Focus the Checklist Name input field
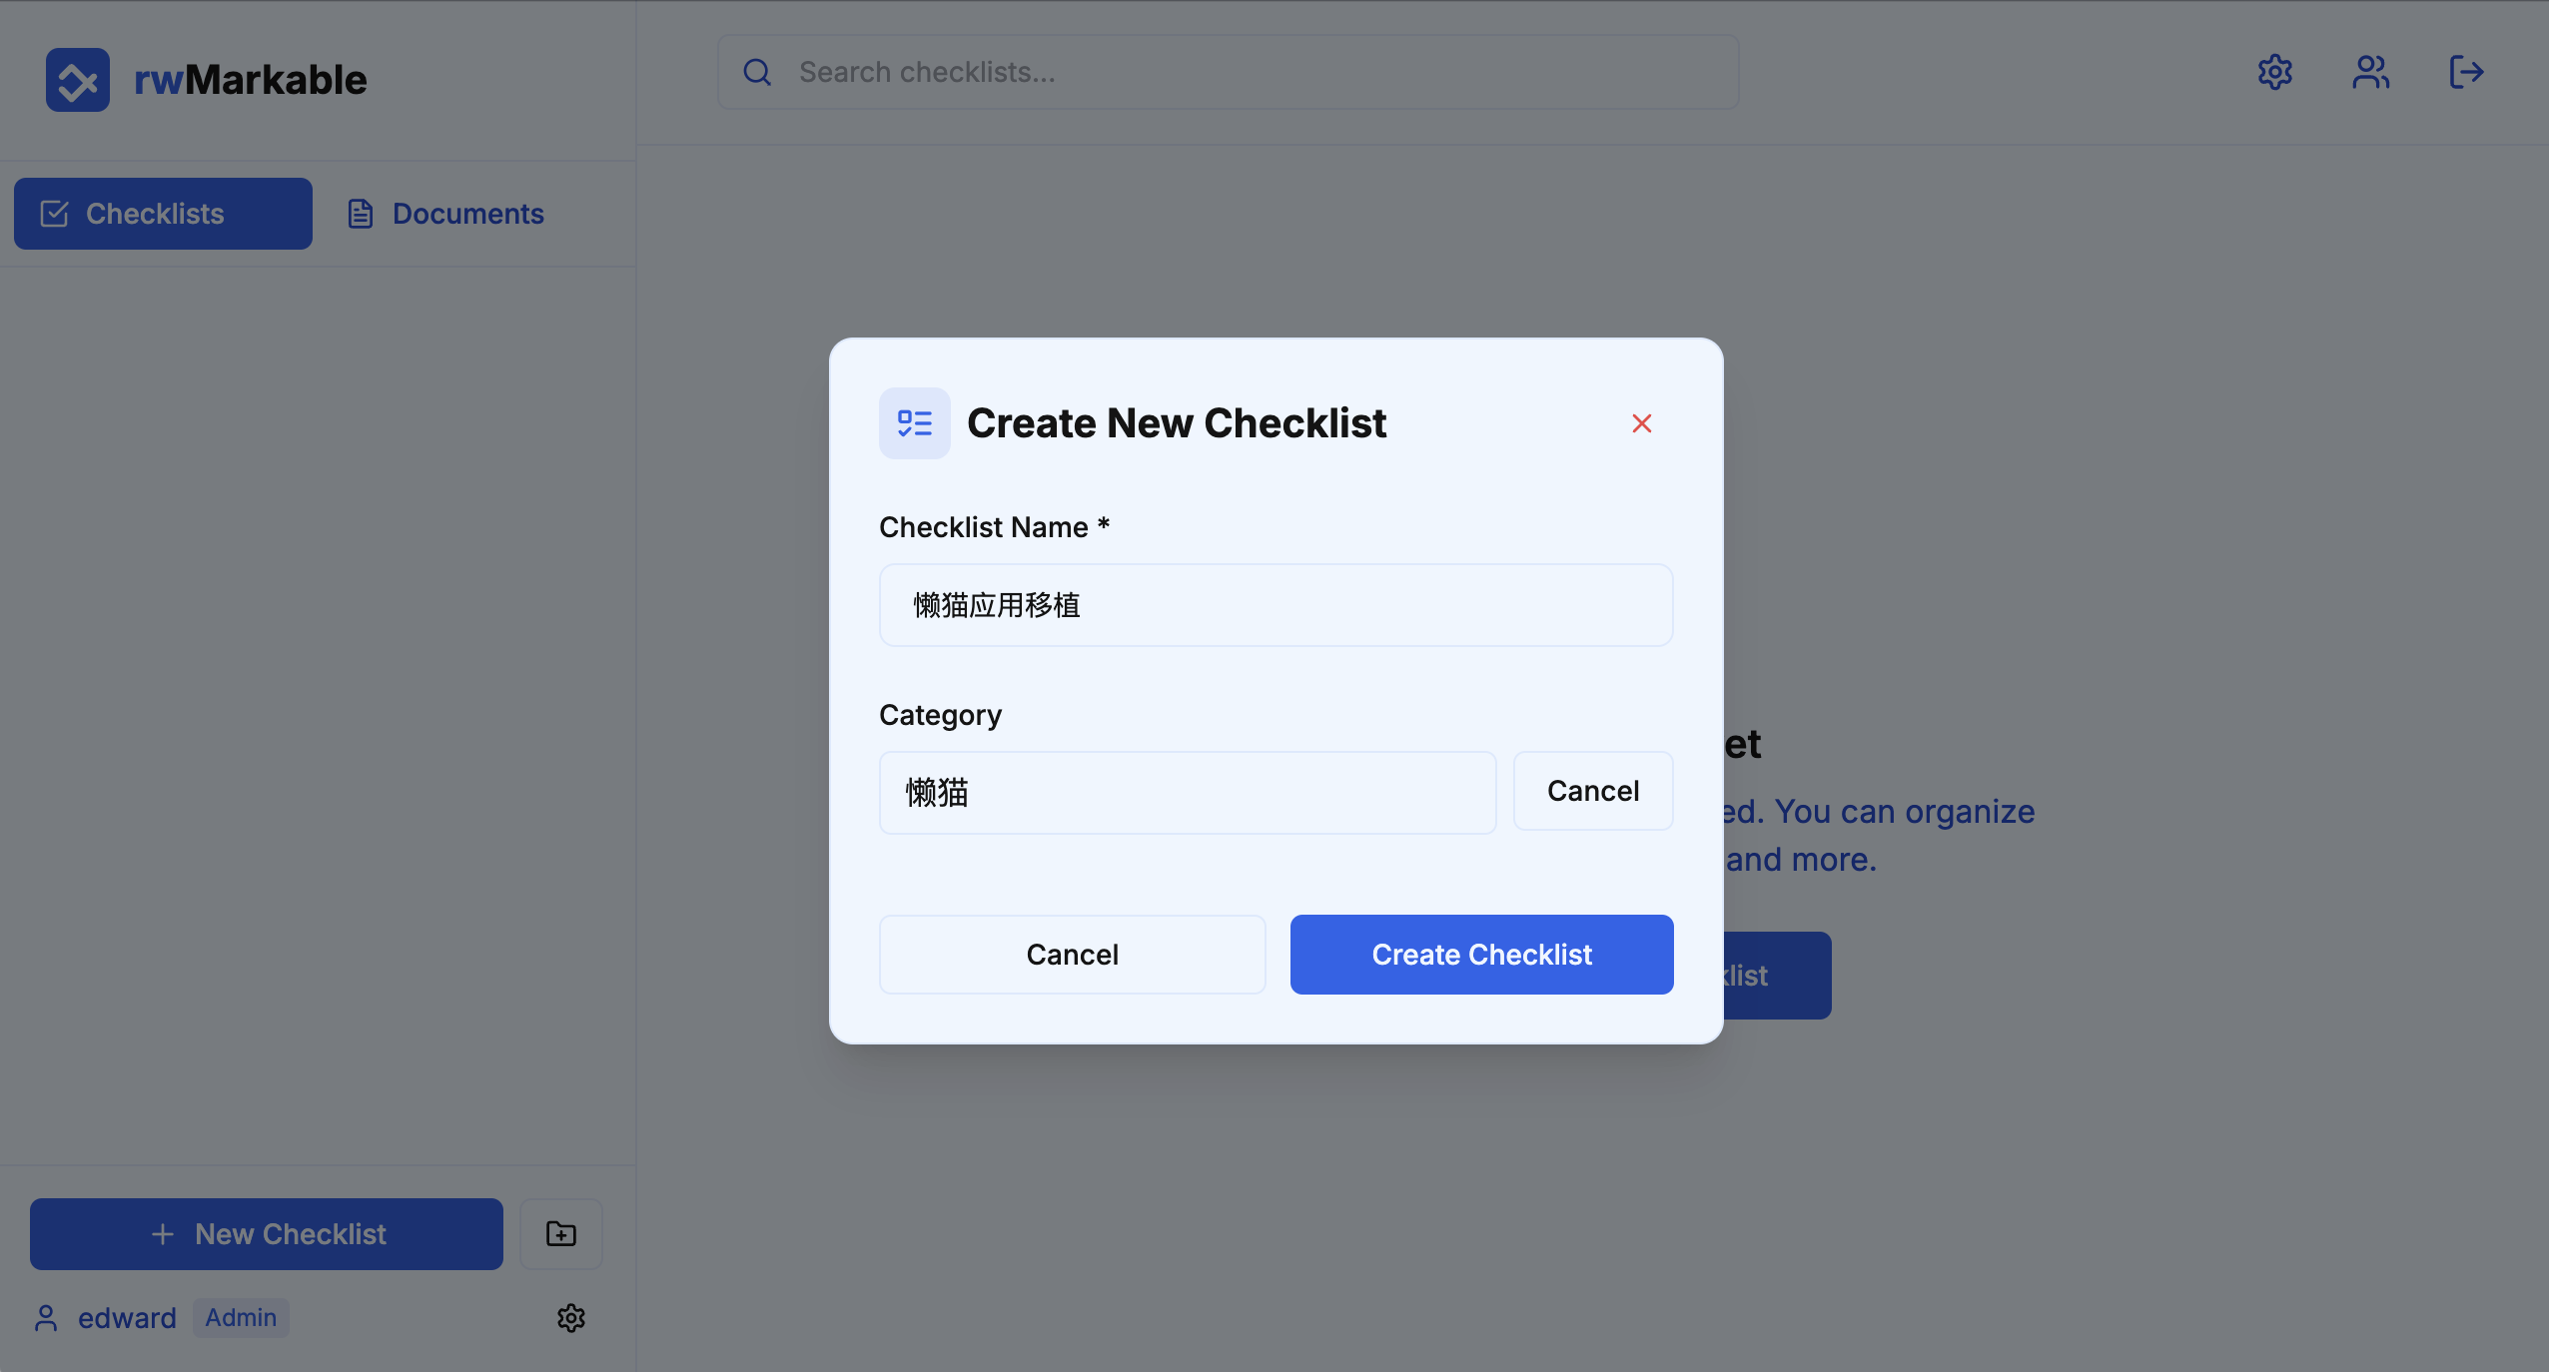 point(1276,605)
